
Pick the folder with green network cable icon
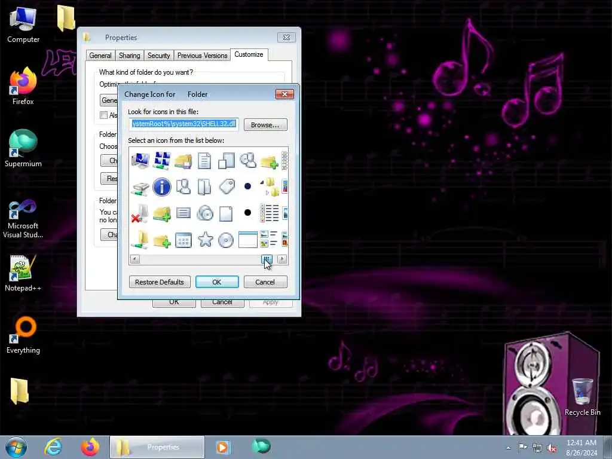click(x=140, y=240)
